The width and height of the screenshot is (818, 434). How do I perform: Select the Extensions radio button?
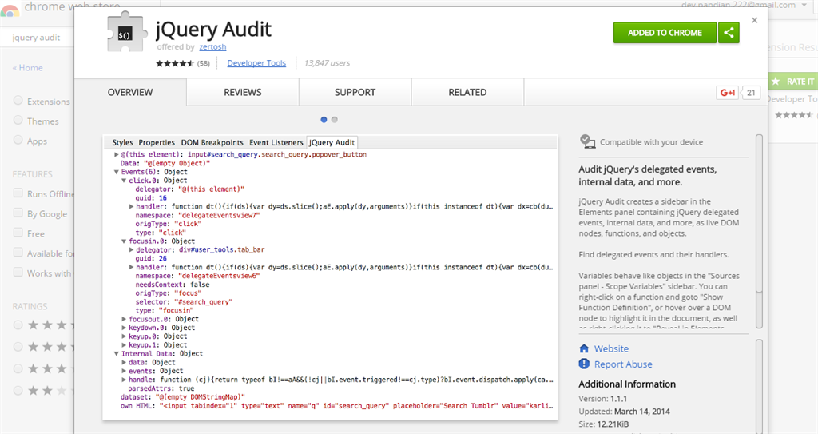click(18, 102)
